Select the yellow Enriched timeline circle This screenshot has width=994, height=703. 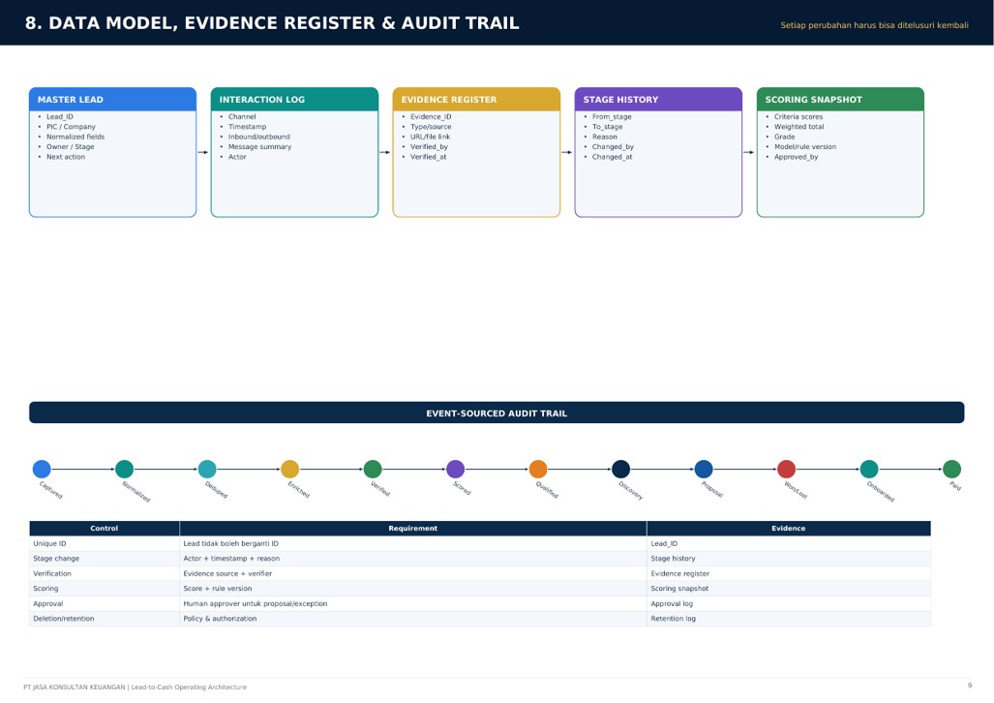pyautogui.click(x=289, y=469)
